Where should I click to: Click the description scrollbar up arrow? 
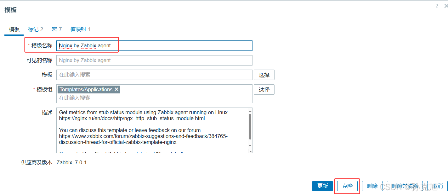(250, 111)
